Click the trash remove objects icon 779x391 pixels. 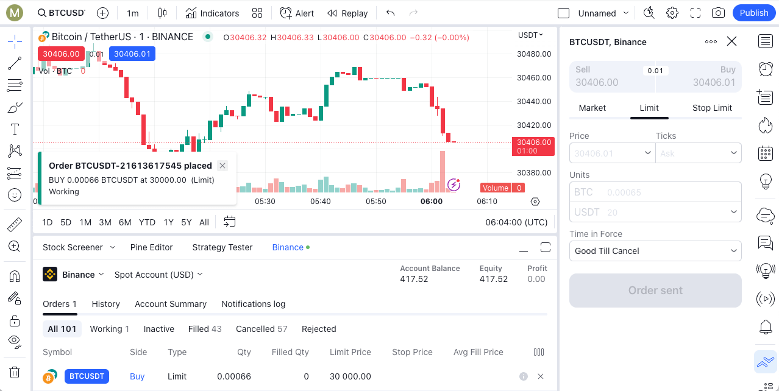pyautogui.click(x=15, y=372)
